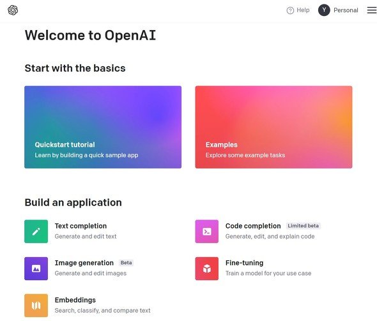
Task: Click the 'Build an application' heading
Action: (73, 203)
